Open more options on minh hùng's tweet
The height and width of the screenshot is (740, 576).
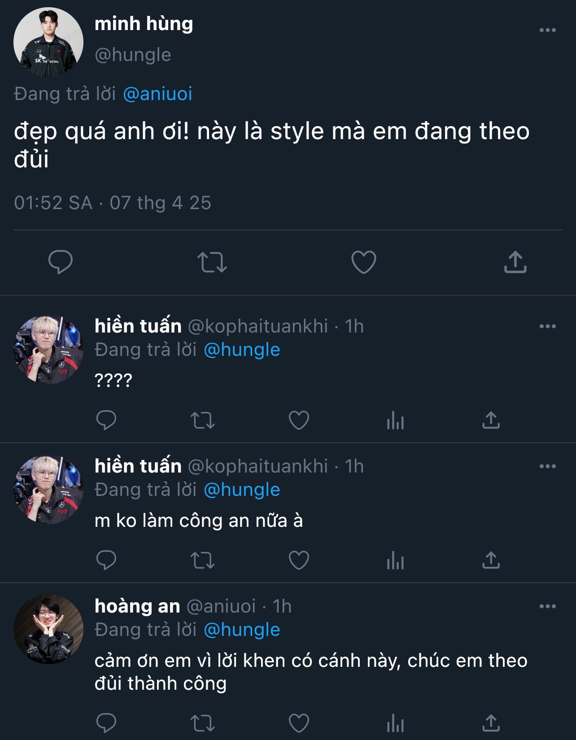click(547, 30)
